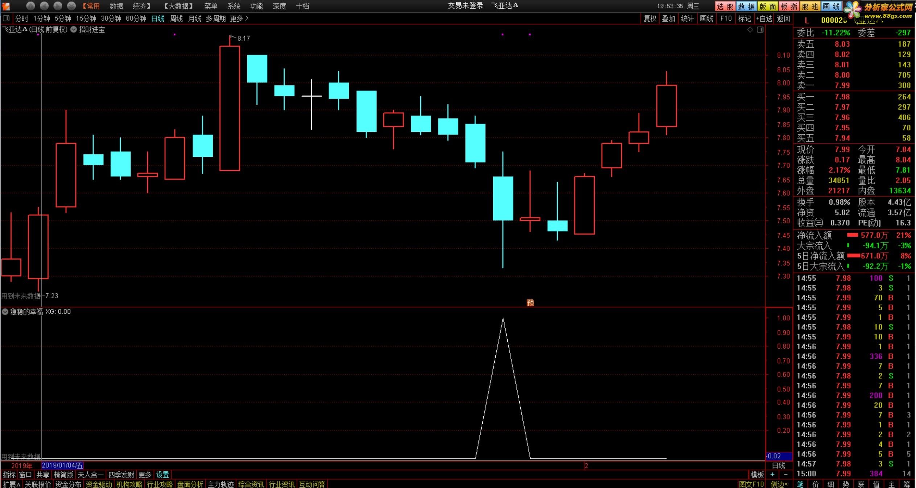Open the 股池 orange shortcut button
This screenshot has height=488, width=916.
click(810, 6)
